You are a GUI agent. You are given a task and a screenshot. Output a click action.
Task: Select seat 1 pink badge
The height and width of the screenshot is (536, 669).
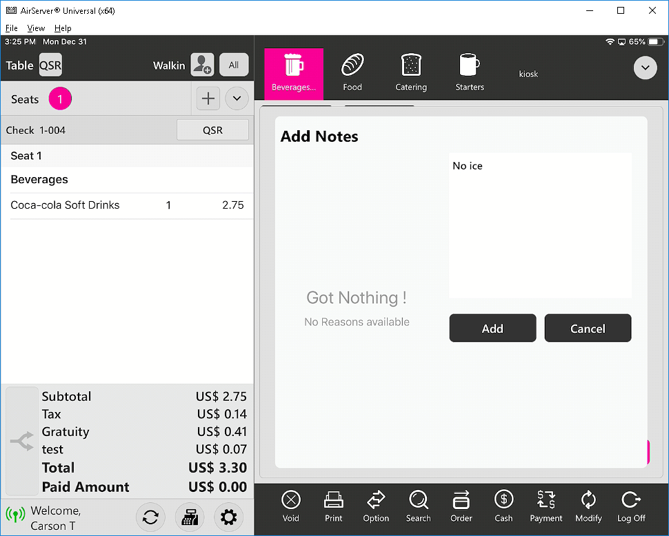pyautogui.click(x=60, y=99)
